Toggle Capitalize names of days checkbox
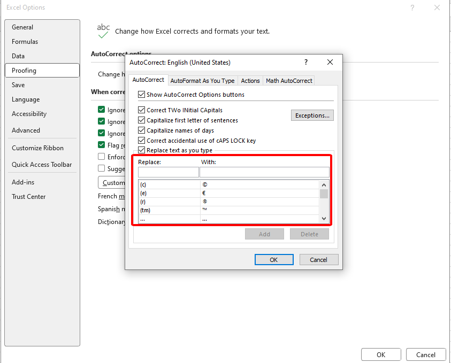Image resolution: width=451 pixels, height=363 pixels. pos(141,130)
